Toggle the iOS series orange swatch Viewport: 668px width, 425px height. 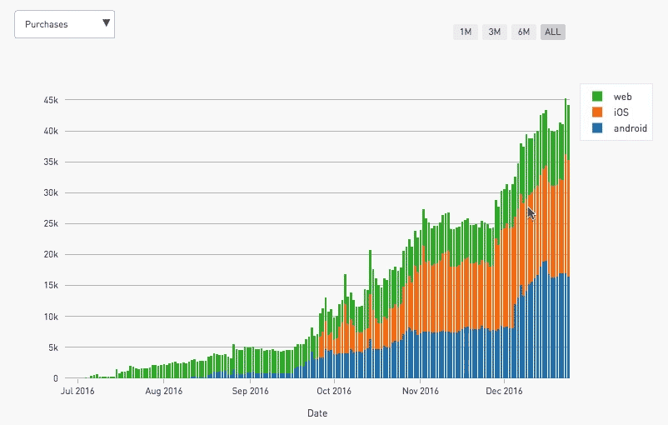pos(597,112)
